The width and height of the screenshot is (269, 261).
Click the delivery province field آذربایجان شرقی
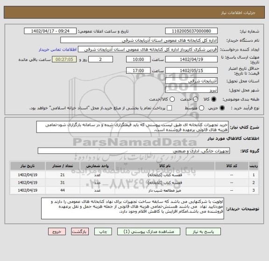191,81
